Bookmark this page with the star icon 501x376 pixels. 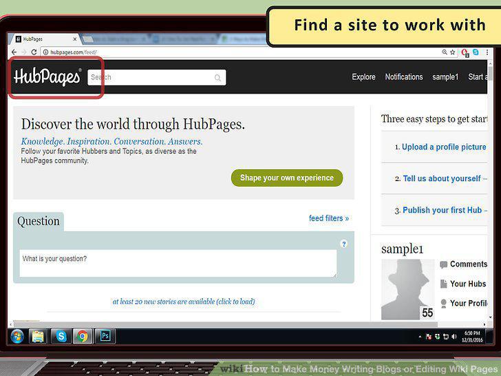[452, 52]
